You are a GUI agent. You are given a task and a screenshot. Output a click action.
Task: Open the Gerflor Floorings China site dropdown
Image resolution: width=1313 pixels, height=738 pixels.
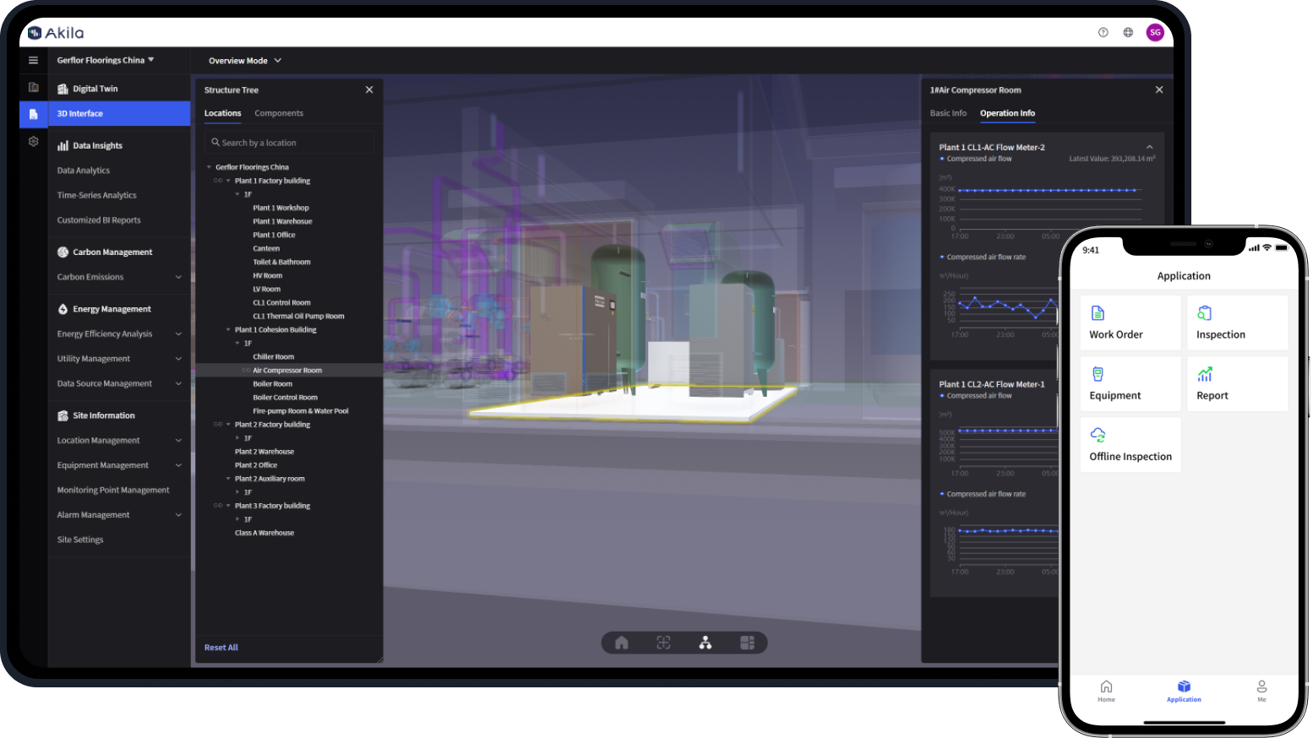[x=106, y=60]
